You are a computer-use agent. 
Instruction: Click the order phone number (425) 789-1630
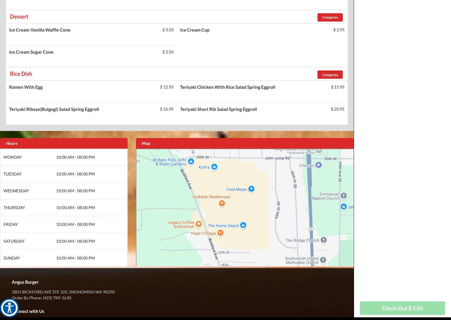[57, 298]
